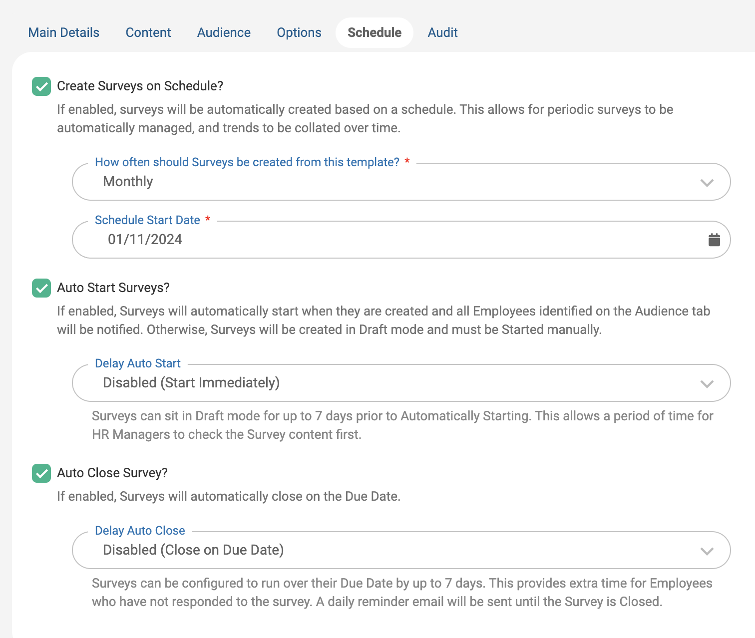Click chevron arrow on Delay Auto Start

tap(707, 384)
